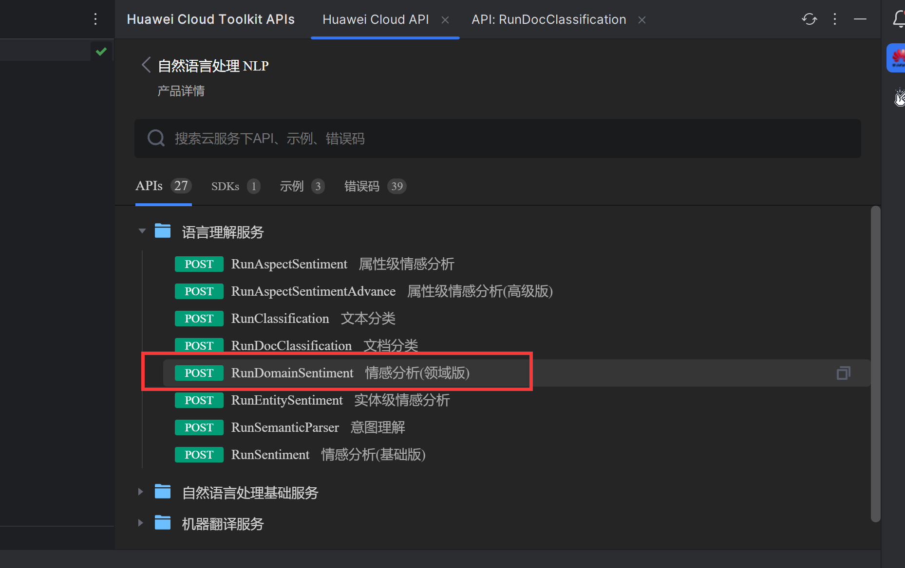Expand the 机器翻译服务 group
Viewport: 905px width, 568px height.
pos(140,523)
